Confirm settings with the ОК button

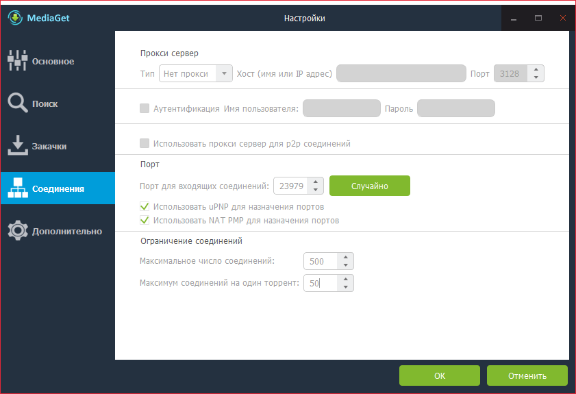[439, 375]
